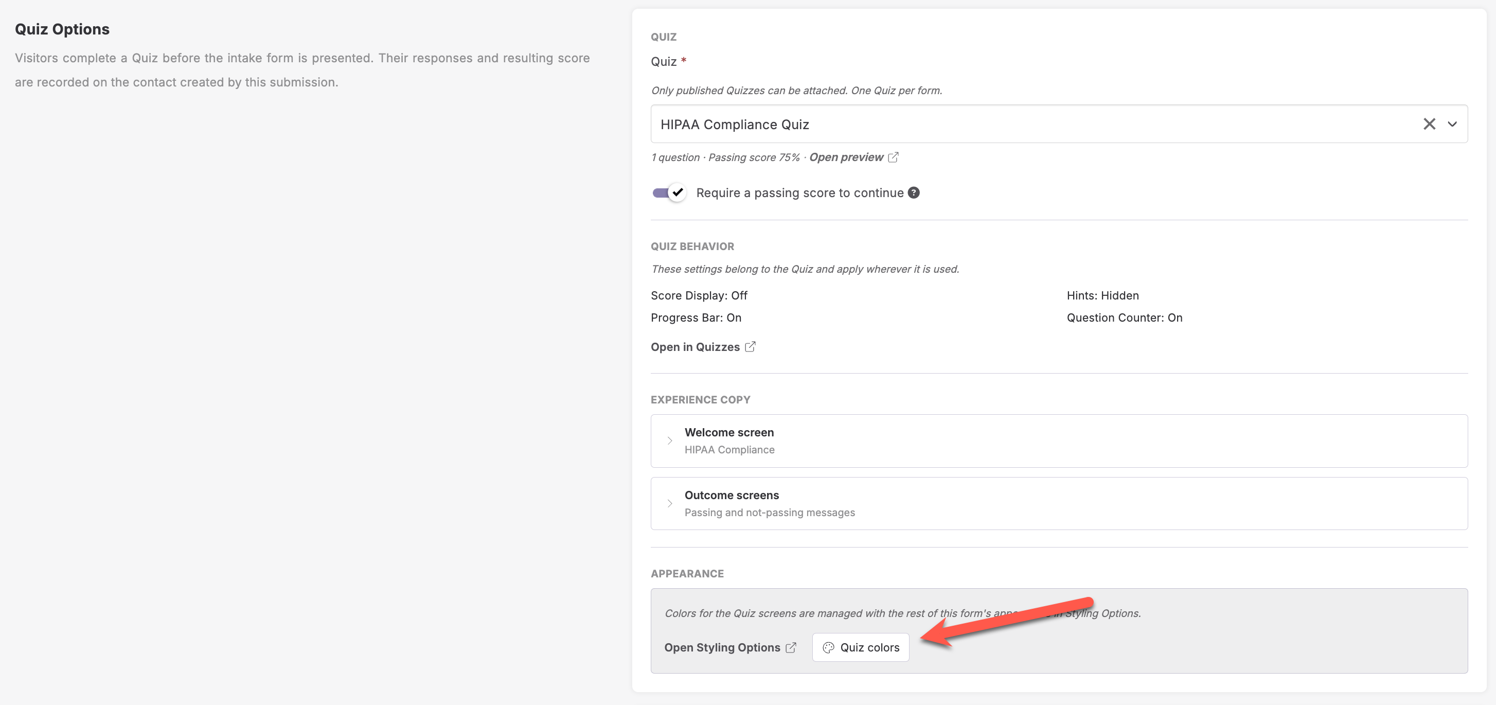Click external icon beside Open Styling Options
This screenshot has width=1496, height=705.
[x=791, y=647]
